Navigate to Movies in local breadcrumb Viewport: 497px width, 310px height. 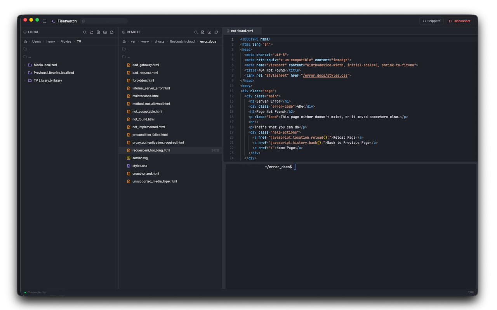66,41
